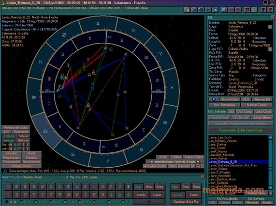Select the Moon crescent symbol button
276x206 pixels.
pyautogui.click(x=17, y=187)
